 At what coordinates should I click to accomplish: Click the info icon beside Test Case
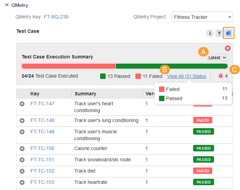coord(210,33)
